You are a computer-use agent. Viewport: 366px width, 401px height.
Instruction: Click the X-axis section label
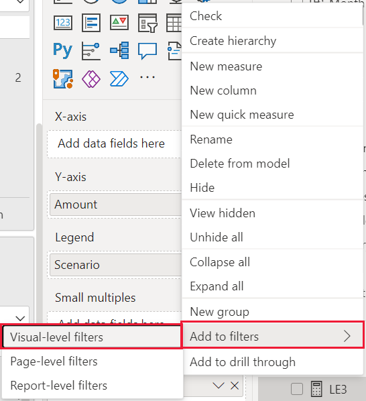(x=71, y=117)
